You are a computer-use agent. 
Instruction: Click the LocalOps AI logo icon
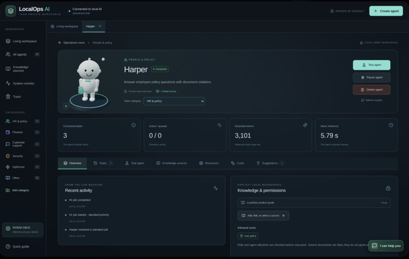coord(11,11)
